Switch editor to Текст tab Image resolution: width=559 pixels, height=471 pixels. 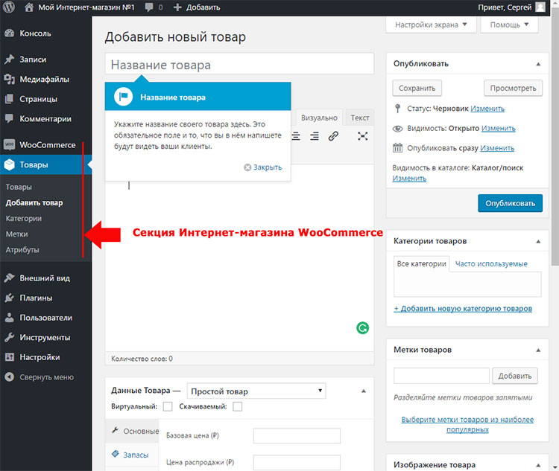[360, 118]
